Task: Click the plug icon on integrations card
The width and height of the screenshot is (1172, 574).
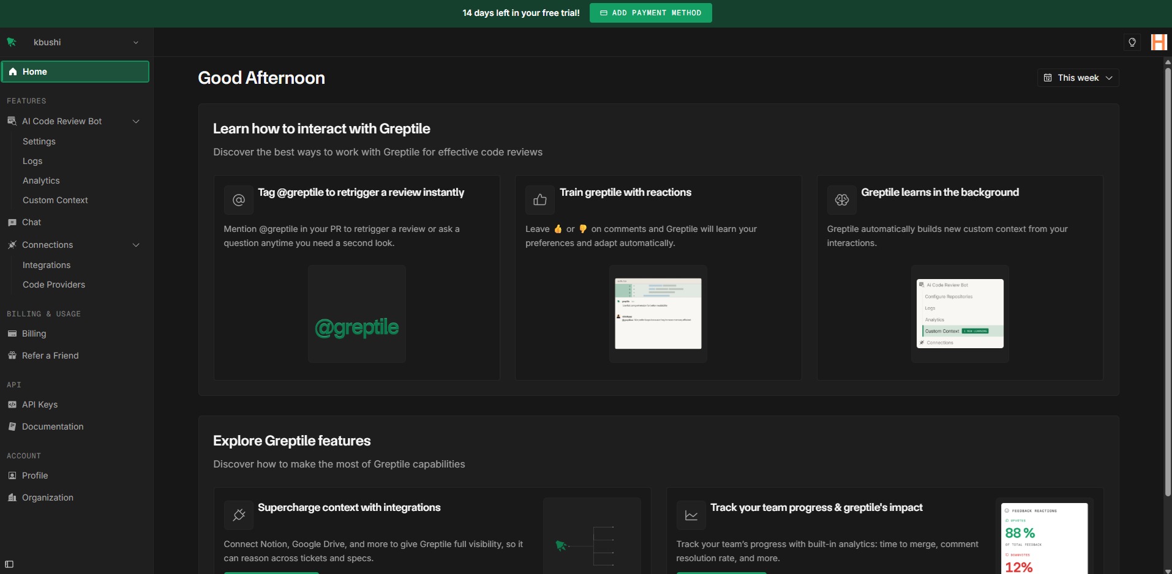Action: 239,515
